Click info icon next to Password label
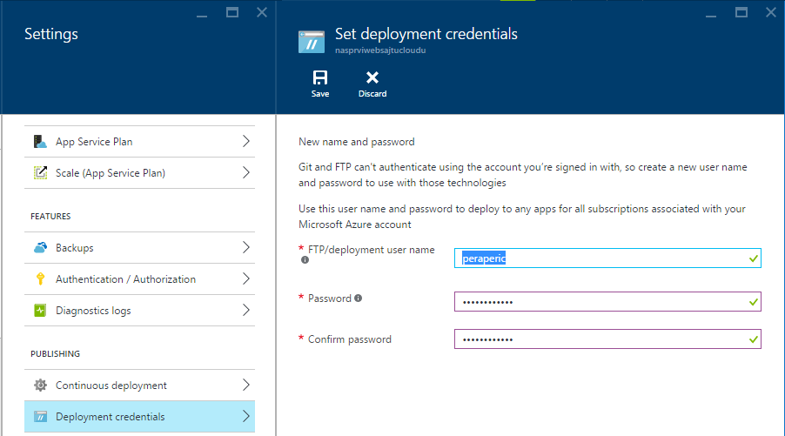785x436 pixels. [358, 298]
